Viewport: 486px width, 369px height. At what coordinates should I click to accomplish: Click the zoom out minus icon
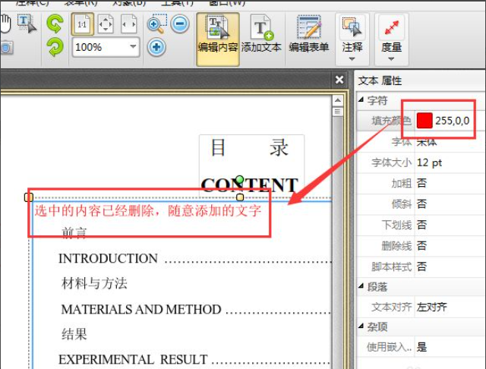point(180,24)
